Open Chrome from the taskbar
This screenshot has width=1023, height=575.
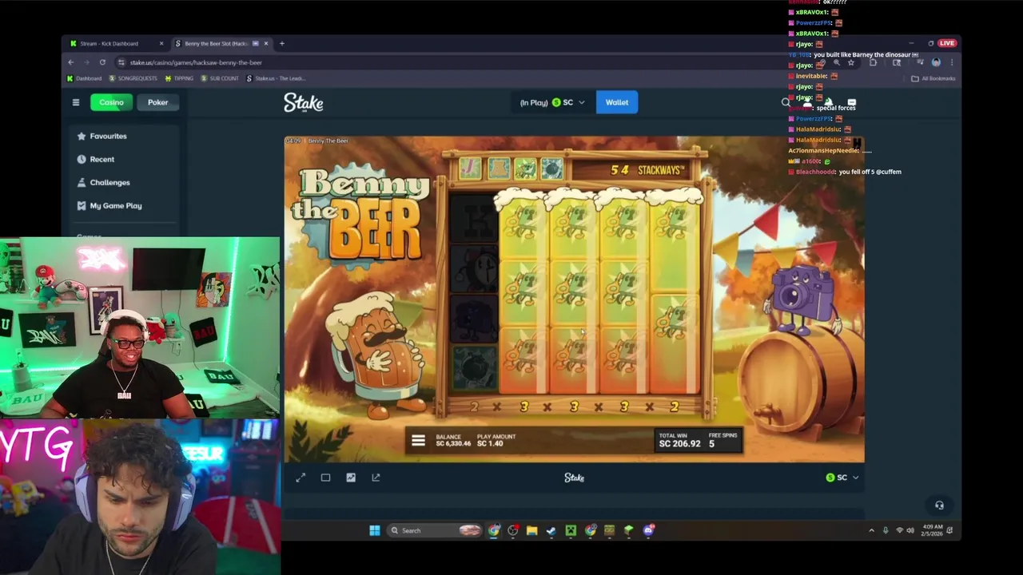click(494, 530)
